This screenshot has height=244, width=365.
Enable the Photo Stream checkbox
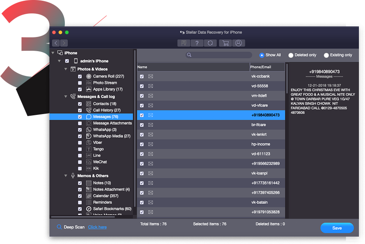coord(80,83)
